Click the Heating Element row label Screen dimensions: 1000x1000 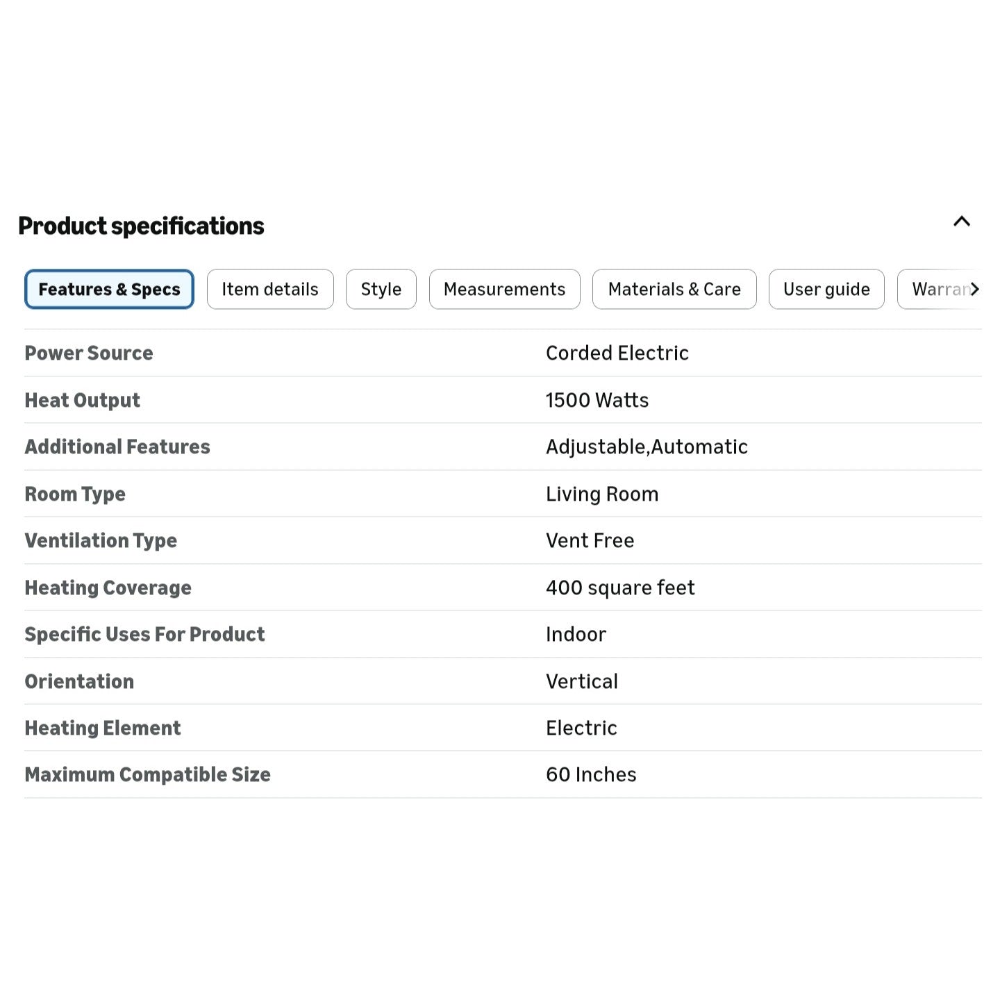[103, 728]
